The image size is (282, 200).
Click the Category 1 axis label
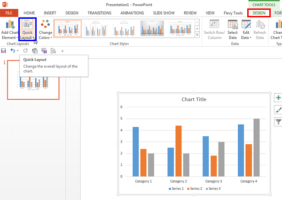coord(143,181)
